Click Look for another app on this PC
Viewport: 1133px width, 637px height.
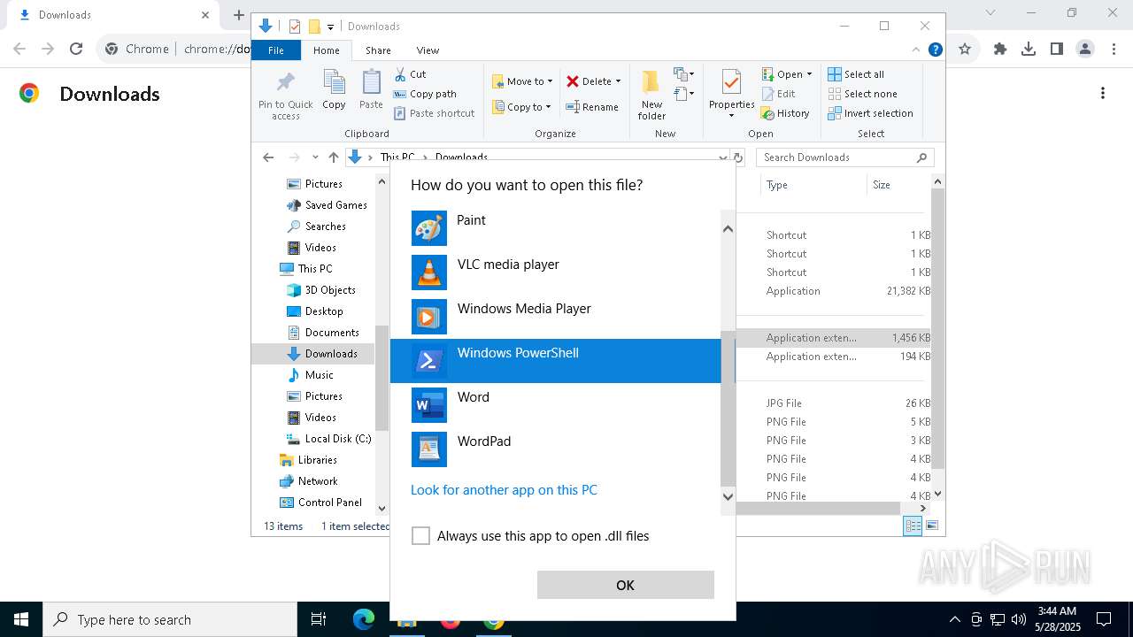[504, 490]
